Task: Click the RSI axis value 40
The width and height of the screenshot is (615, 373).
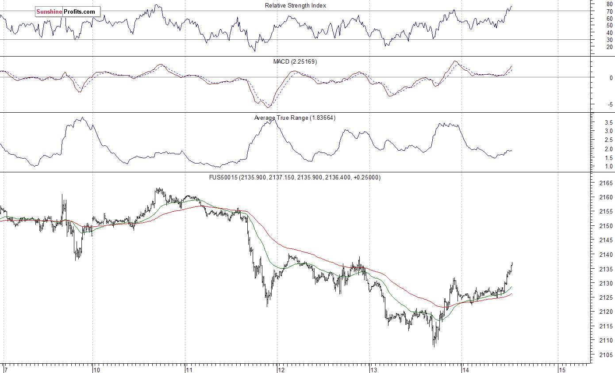Action: pyautogui.click(x=610, y=32)
